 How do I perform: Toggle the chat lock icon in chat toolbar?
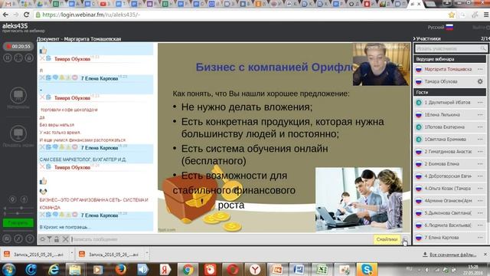pyautogui.click(x=57, y=239)
